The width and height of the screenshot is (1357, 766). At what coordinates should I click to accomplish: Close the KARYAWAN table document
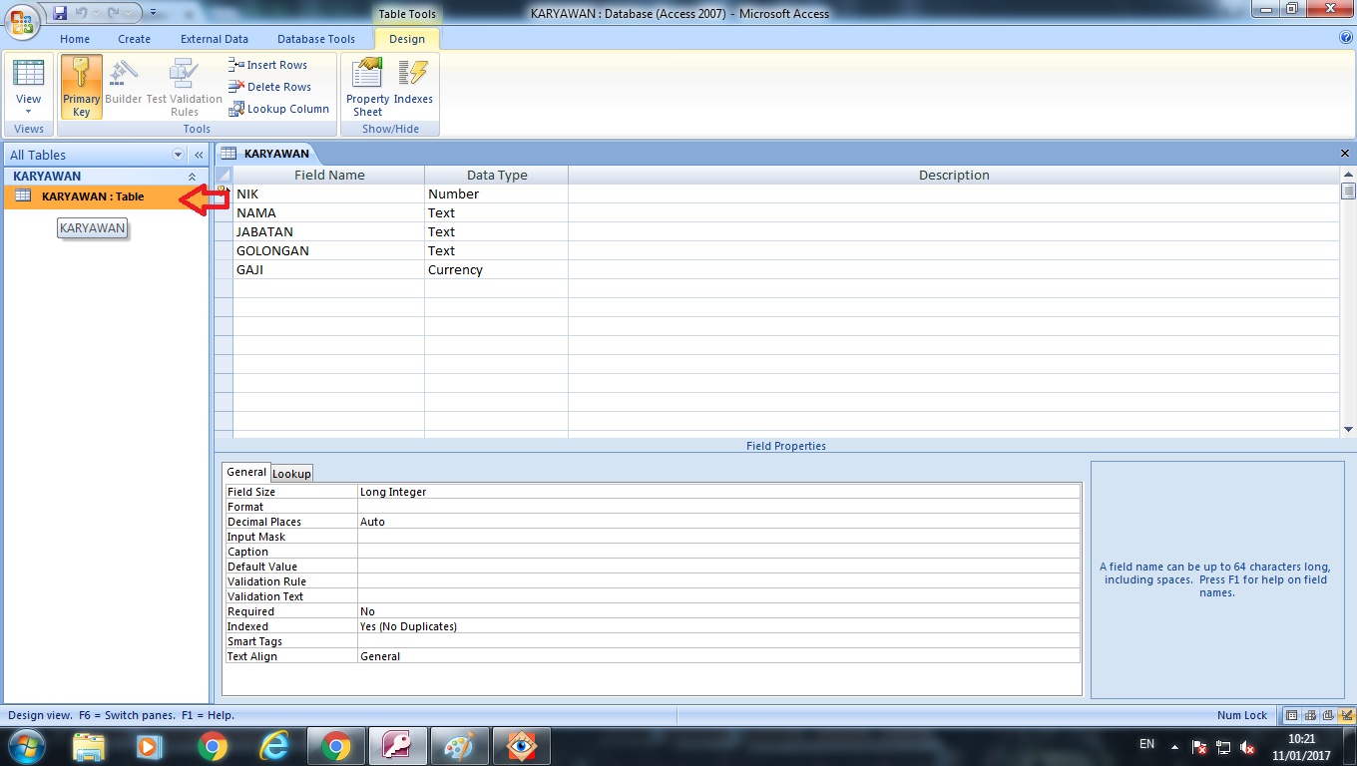click(x=1345, y=154)
